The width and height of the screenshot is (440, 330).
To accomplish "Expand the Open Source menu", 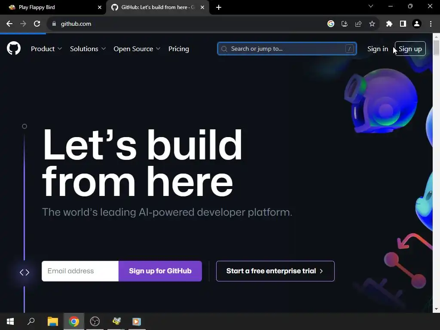I will click(137, 49).
